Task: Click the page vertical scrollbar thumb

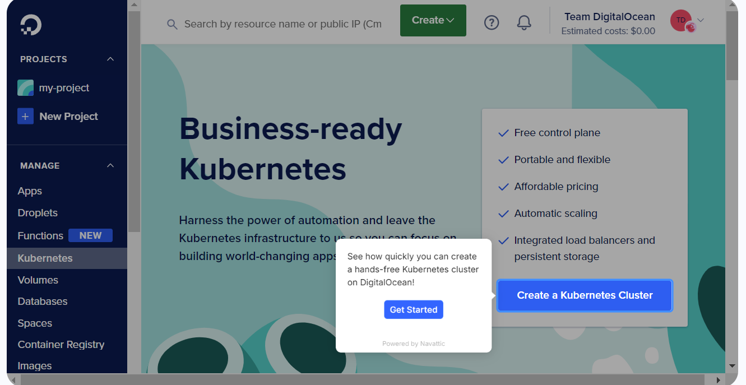Action: 732,46
